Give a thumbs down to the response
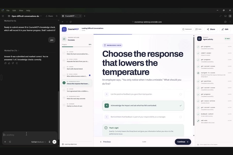This screenshot has height=155, width=233. (x=13, y=63)
